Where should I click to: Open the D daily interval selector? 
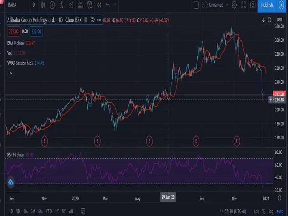pyautogui.click(x=34, y=5)
